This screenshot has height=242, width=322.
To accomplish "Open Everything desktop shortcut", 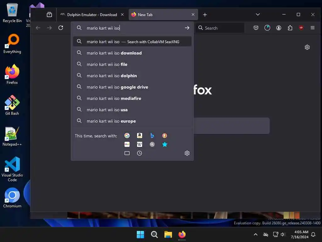I will [12, 43].
